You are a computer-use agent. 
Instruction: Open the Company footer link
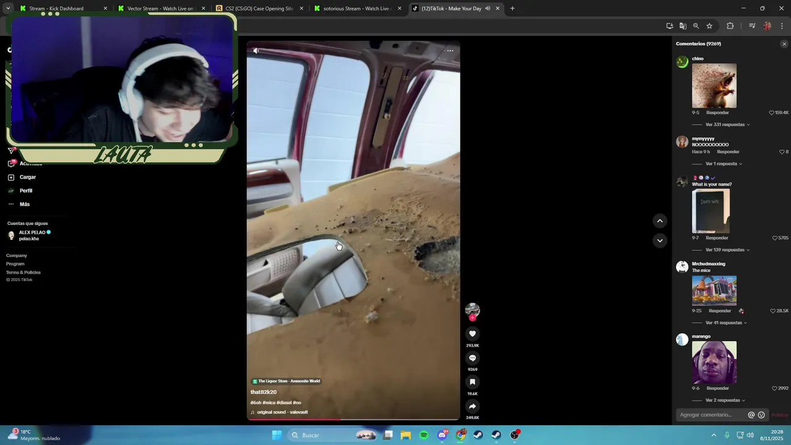17,255
